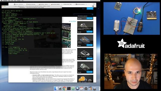
Task: Open the green round app in dock
Action: pos(73,88)
